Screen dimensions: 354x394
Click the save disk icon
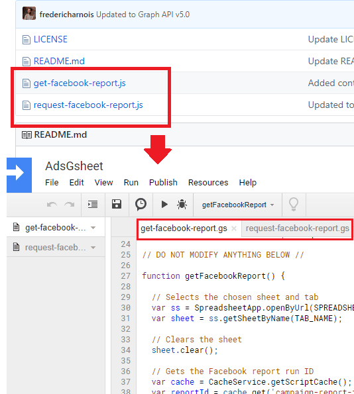click(x=117, y=205)
